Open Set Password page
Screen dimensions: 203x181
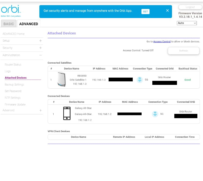tap(13, 91)
